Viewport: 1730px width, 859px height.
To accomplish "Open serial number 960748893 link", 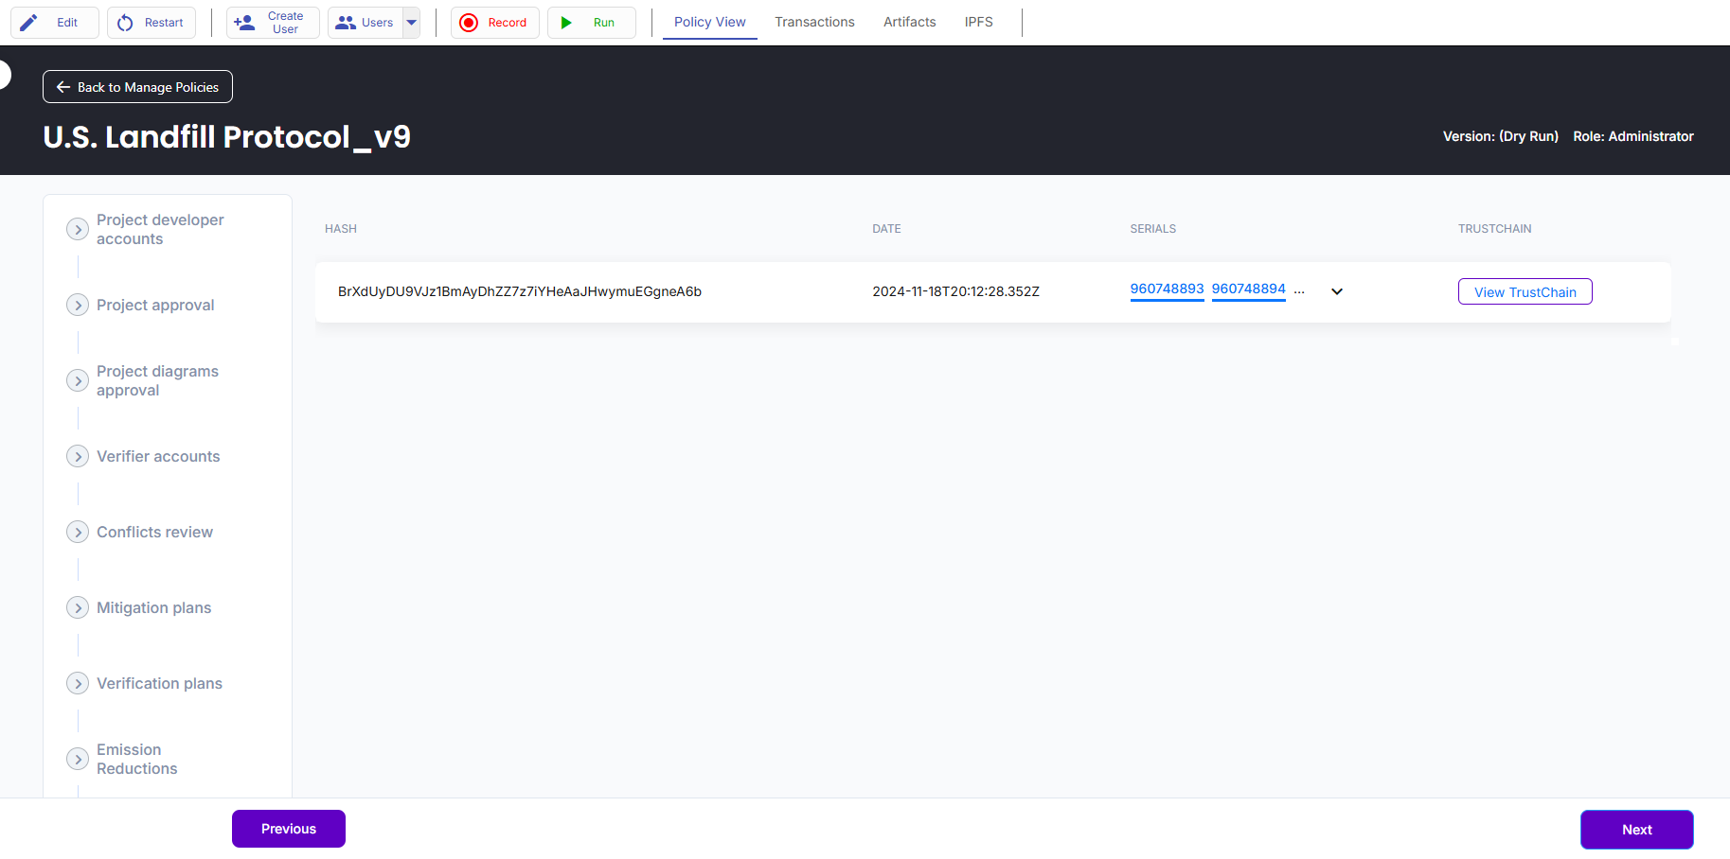I will point(1167,289).
